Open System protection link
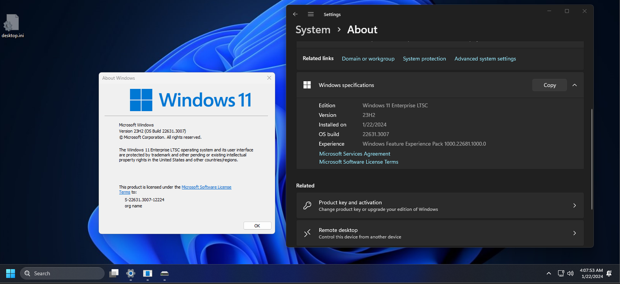This screenshot has height=284, width=620. click(x=424, y=58)
